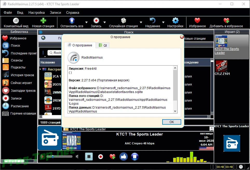
Task: Open История треков in sidebar
Action: click(19, 75)
